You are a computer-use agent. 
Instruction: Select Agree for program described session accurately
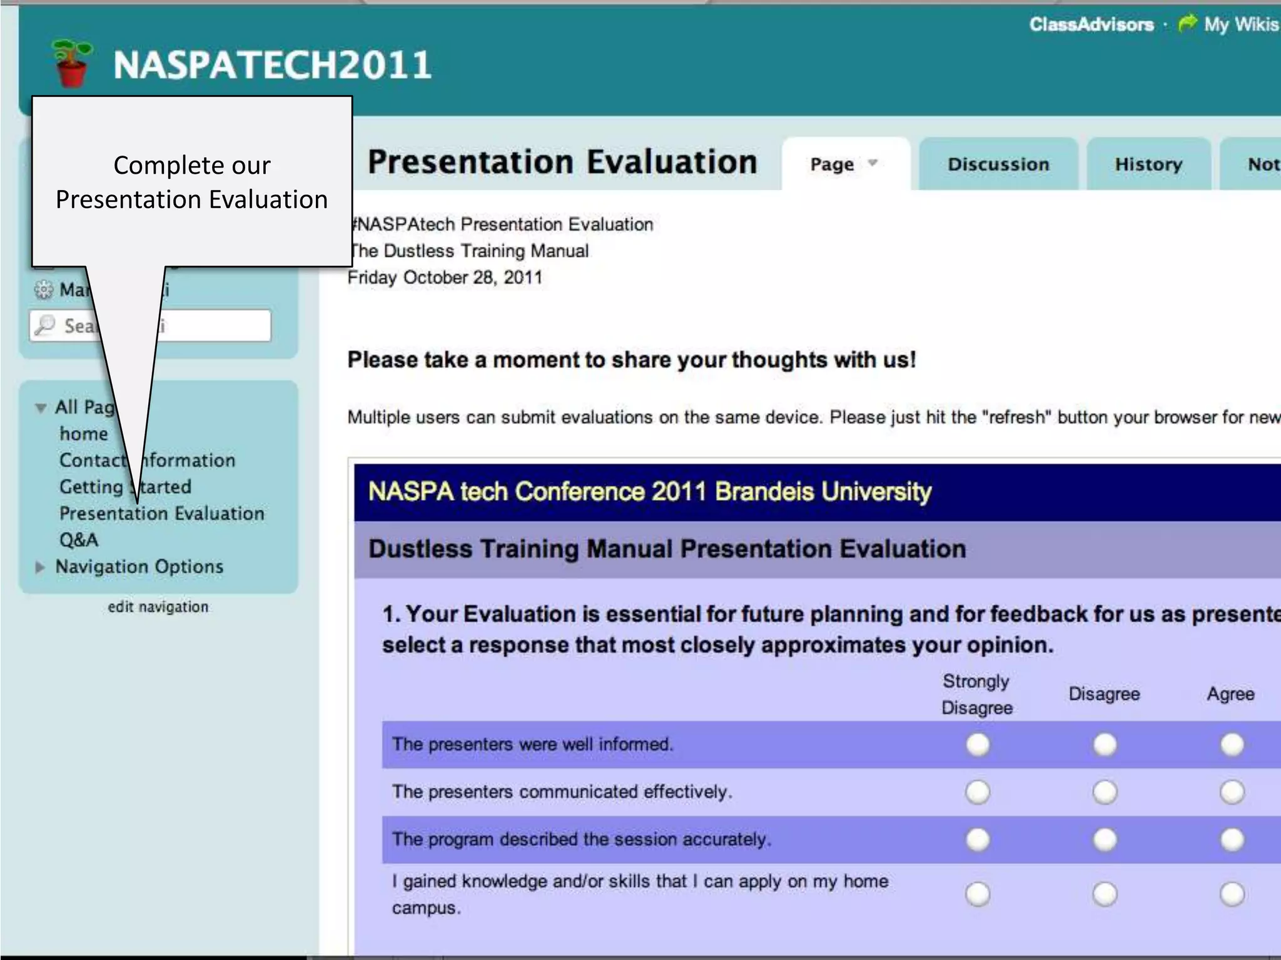click(1232, 839)
